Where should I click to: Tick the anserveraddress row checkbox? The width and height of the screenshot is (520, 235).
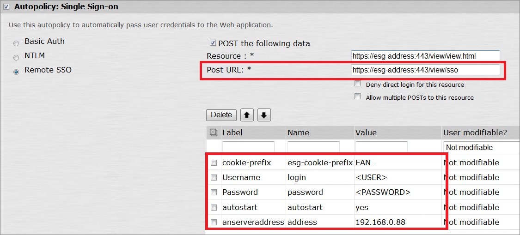coord(214,223)
